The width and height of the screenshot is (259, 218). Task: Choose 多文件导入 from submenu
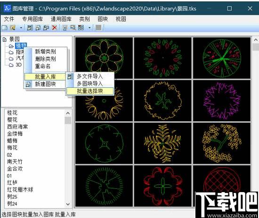[90, 76]
